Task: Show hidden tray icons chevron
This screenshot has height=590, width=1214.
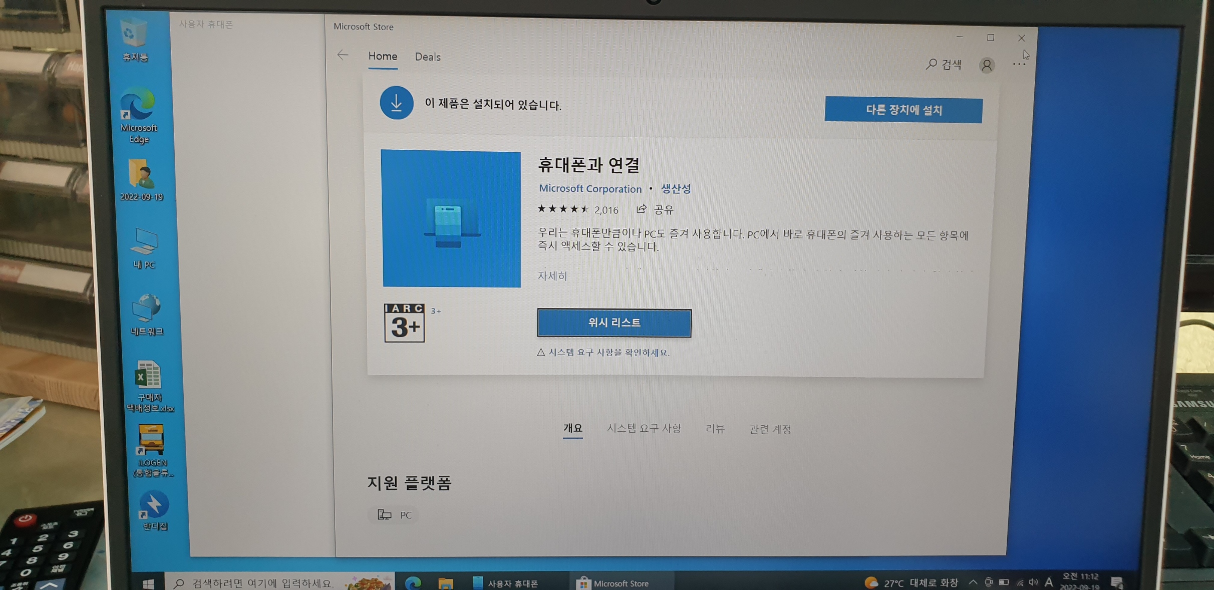Action: [973, 582]
